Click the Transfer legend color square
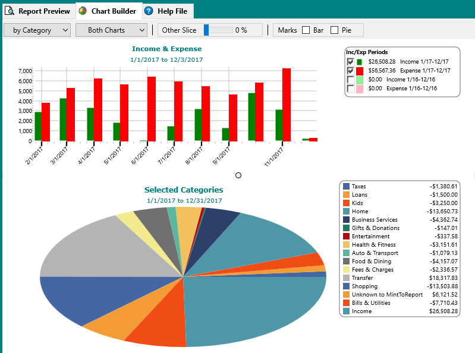This screenshot has height=353, width=475. (x=346, y=278)
